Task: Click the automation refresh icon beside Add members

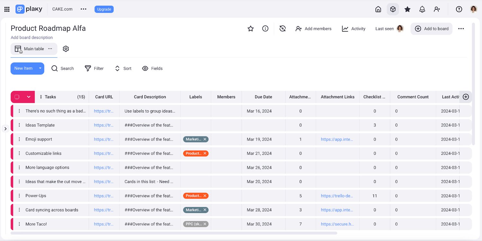Action: (x=282, y=29)
